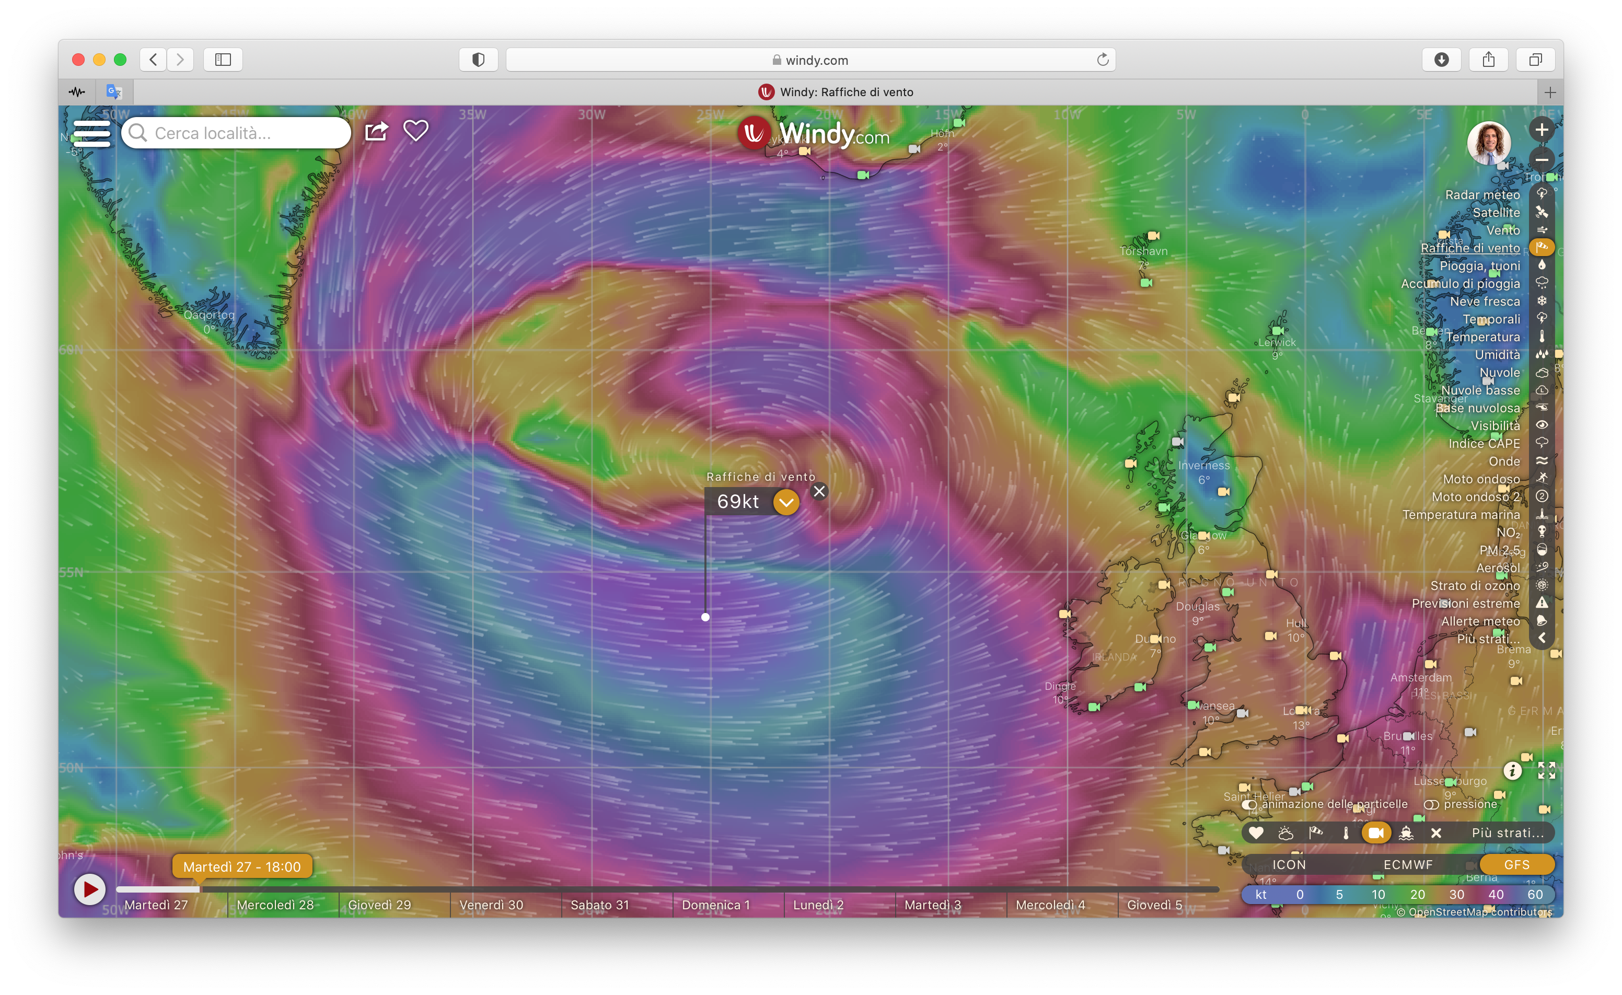Switch forecast model to ECMWF
The image size is (1622, 995).
[x=1407, y=865]
